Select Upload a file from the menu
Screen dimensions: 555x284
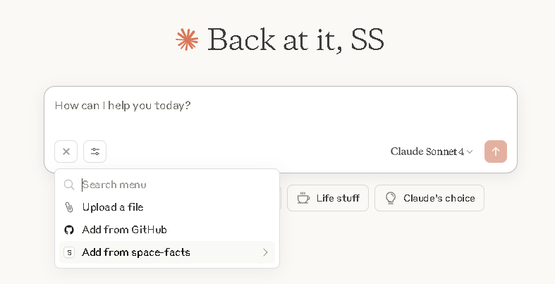click(x=113, y=207)
